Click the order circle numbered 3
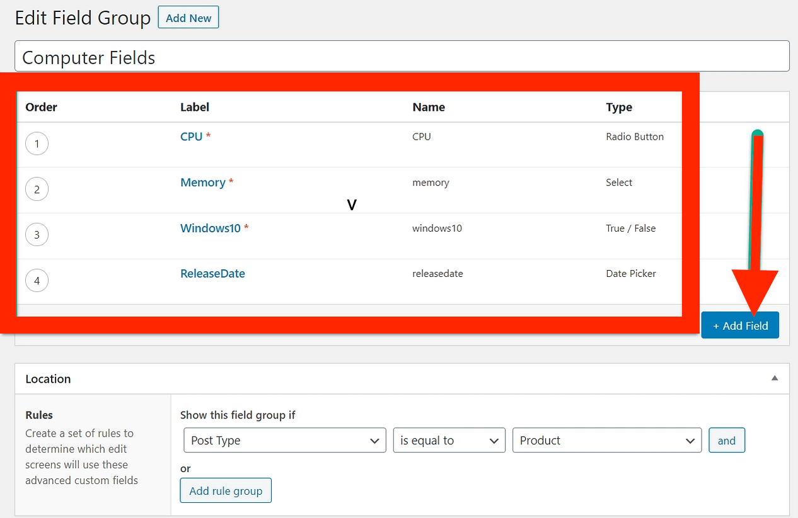798x518 pixels. point(37,235)
